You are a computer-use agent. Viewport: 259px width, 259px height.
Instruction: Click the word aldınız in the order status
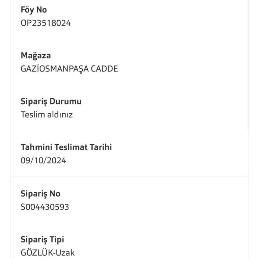point(60,115)
